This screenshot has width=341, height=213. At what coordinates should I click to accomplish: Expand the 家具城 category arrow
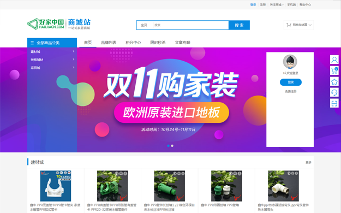coord(74,68)
